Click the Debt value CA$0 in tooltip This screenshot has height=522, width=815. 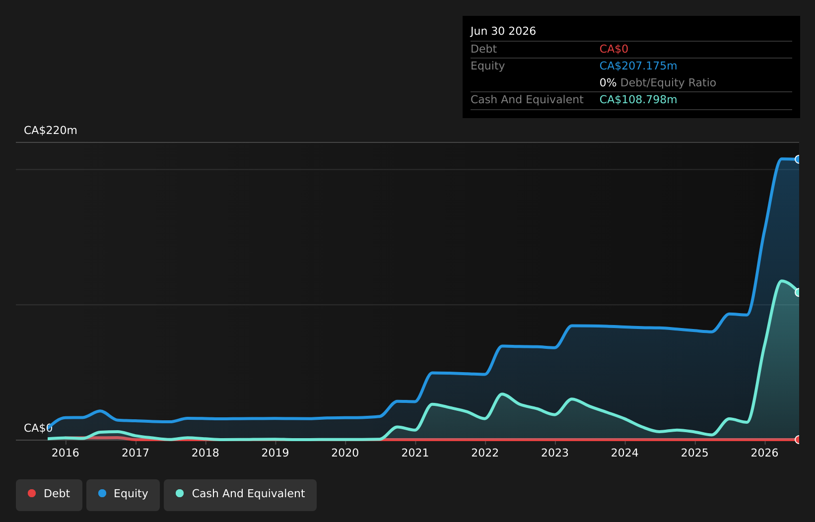click(x=614, y=49)
